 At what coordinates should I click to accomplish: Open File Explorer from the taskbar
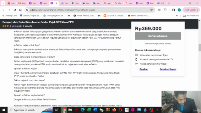(70, 110)
